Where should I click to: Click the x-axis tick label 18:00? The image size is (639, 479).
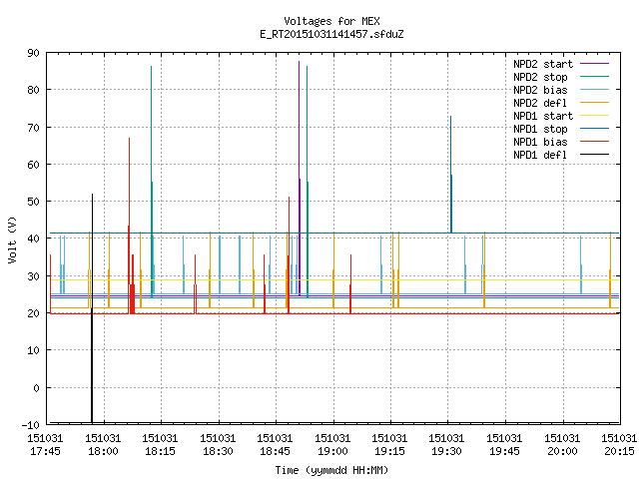click(x=103, y=451)
